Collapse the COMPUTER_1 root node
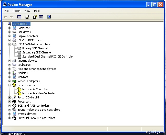This screenshot has height=135, width=166. pyautogui.click(x=5, y=24)
